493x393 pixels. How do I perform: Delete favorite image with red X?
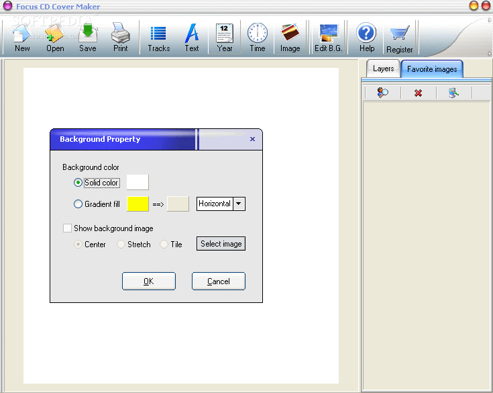coord(418,93)
